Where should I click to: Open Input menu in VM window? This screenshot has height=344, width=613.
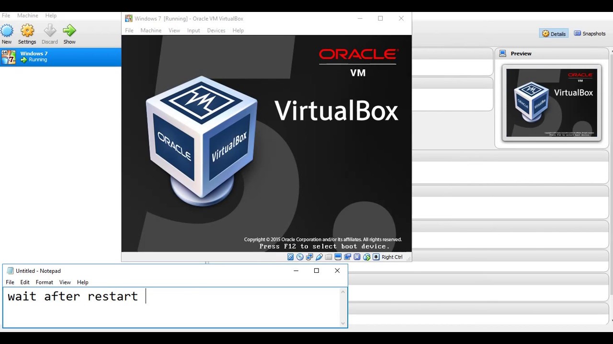[x=193, y=30]
